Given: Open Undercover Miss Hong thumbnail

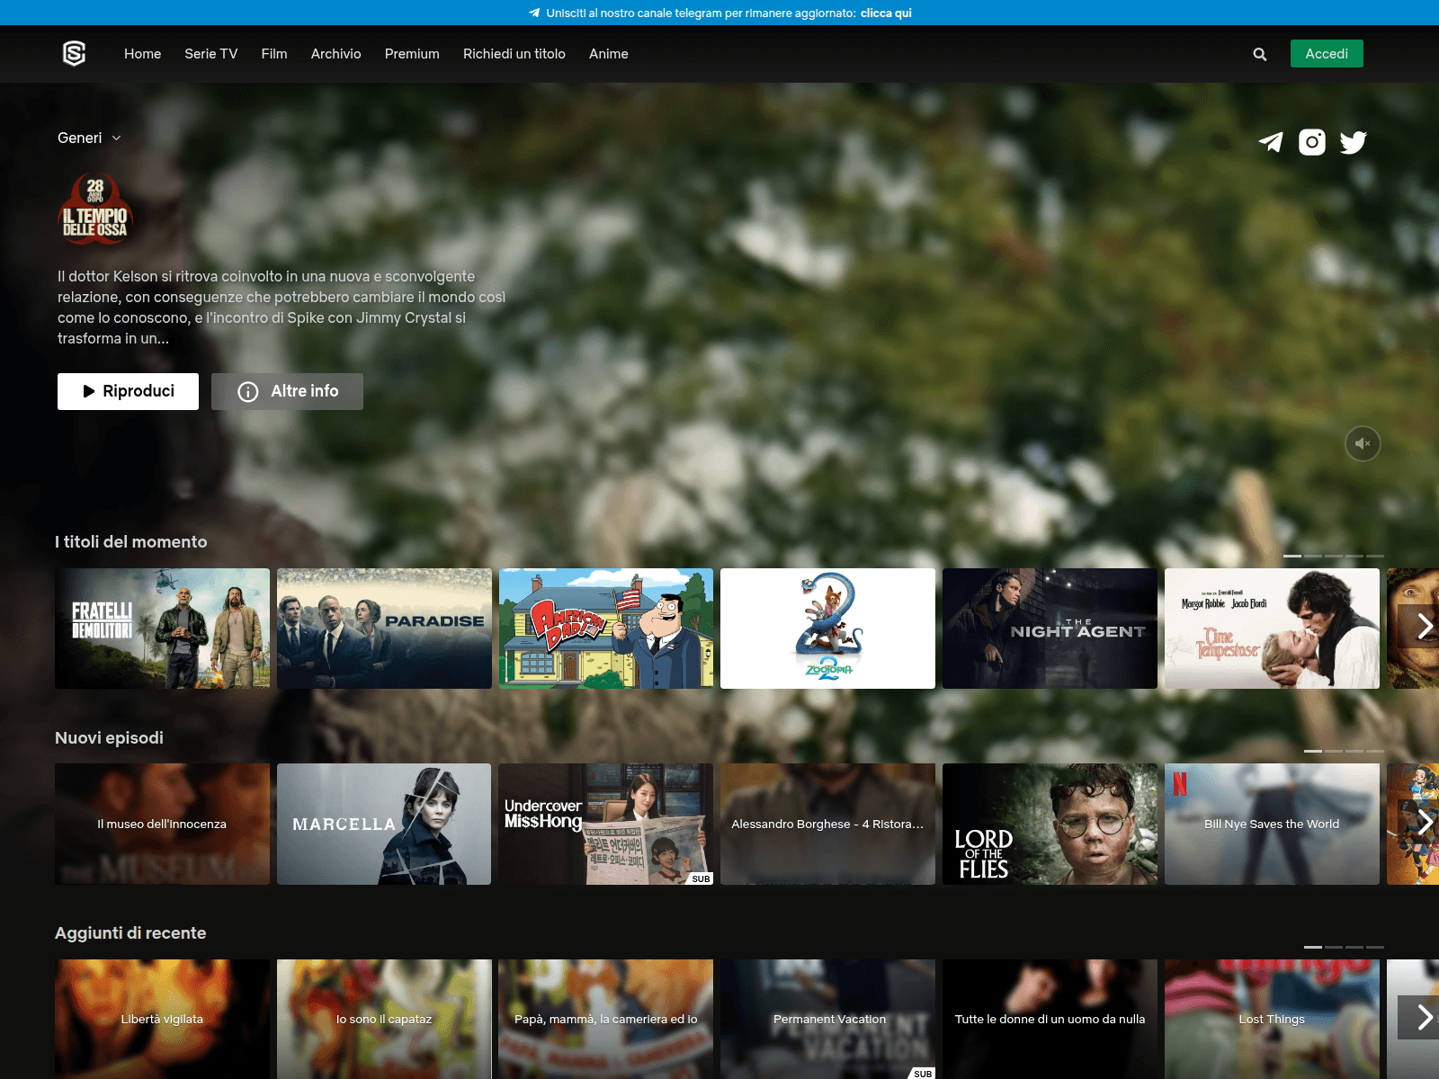Looking at the screenshot, I should tap(606, 824).
